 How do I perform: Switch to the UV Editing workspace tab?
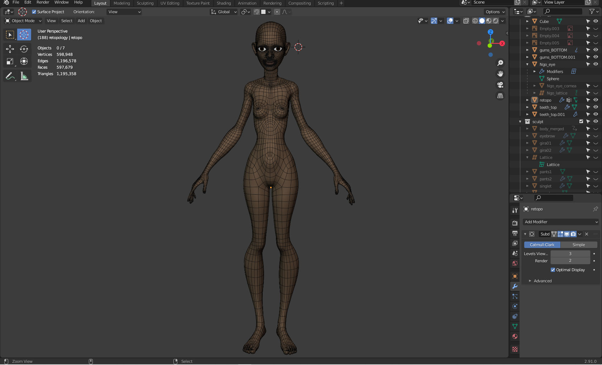click(170, 3)
